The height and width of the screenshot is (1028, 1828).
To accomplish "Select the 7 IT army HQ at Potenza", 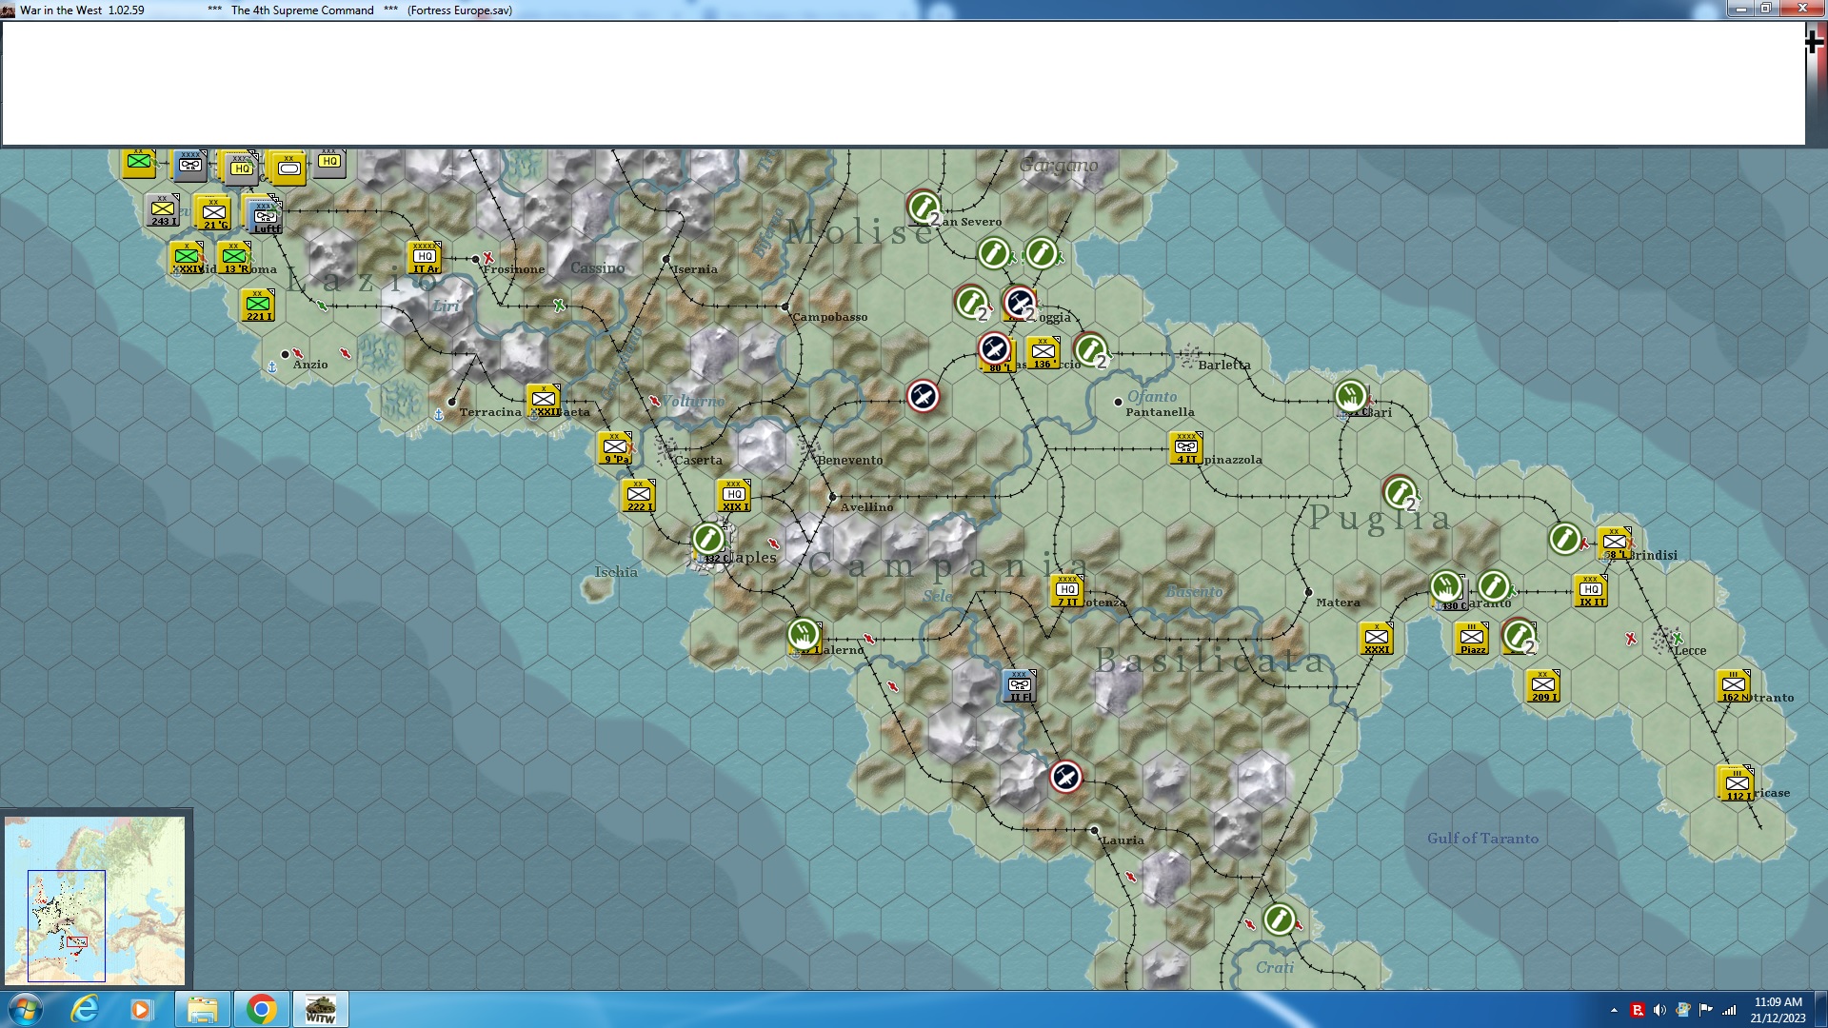I will click(x=1067, y=591).
